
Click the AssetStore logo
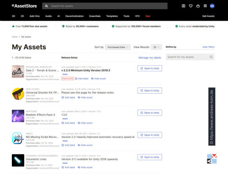(24, 6)
